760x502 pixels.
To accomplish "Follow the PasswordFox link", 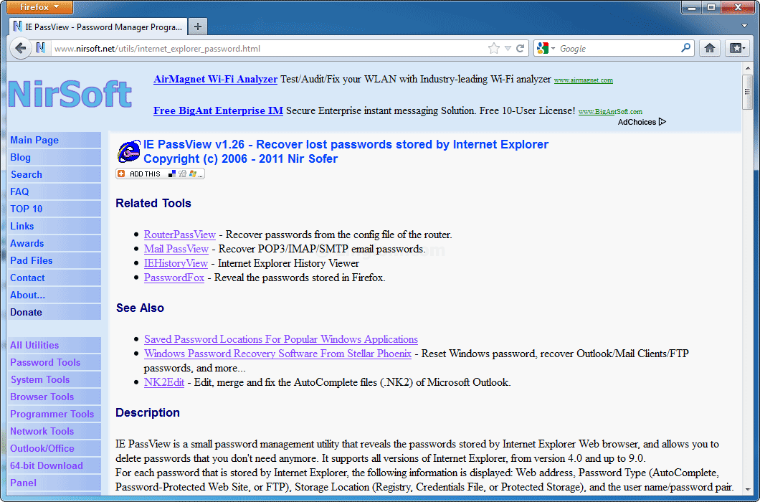I will pos(174,278).
